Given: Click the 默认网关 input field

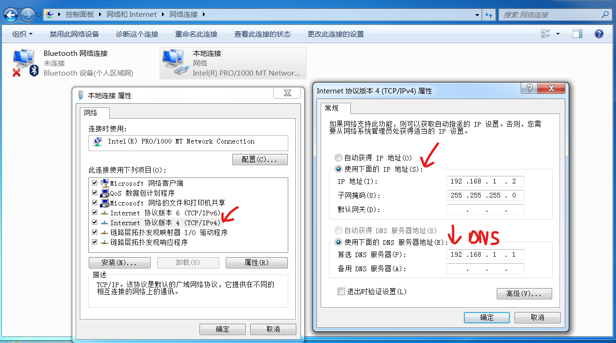Looking at the screenshot, I should pos(485,210).
